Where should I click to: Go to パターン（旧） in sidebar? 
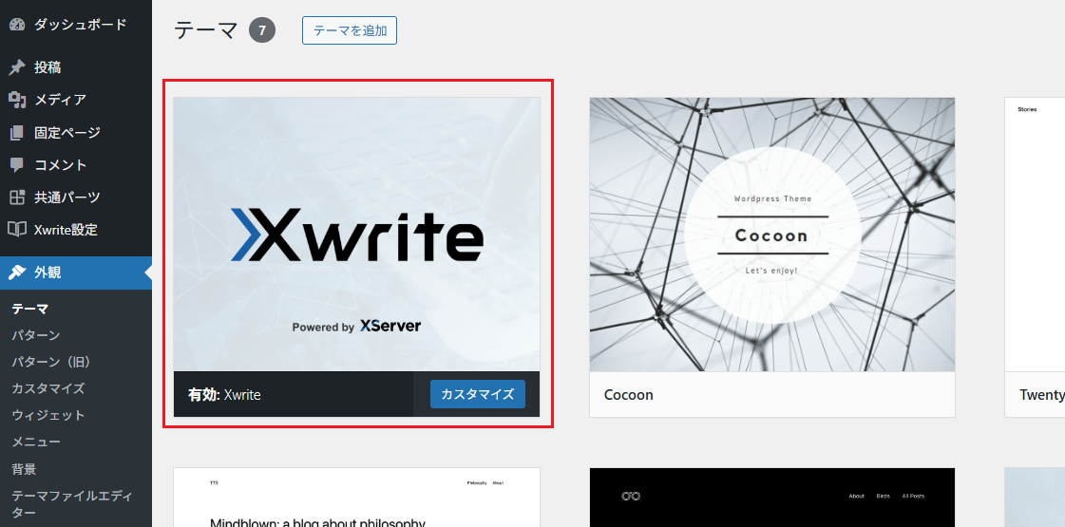51,362
